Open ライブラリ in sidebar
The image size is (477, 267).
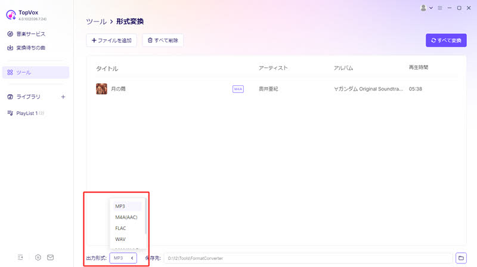click(24, 97)
